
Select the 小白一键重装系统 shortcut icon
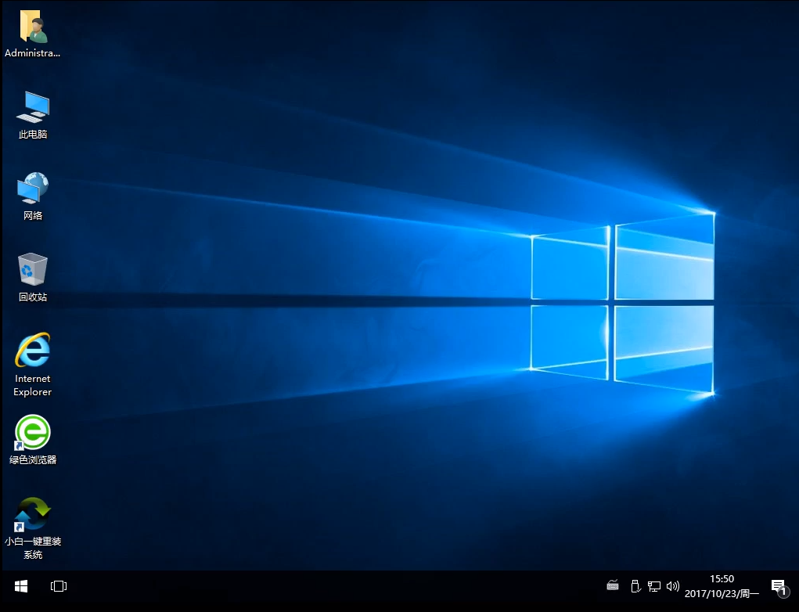pyautogui.click(x=33, y=528)
